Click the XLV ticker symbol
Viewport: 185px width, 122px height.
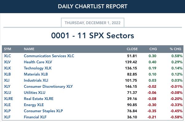point(7,62)
